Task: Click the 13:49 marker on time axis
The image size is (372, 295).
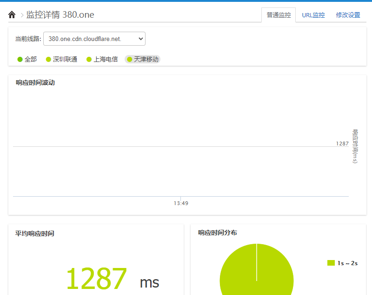Action: (181, 203)
